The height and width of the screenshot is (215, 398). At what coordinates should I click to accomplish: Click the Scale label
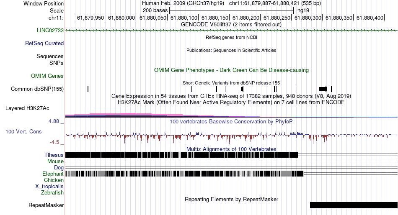(57, 10)
